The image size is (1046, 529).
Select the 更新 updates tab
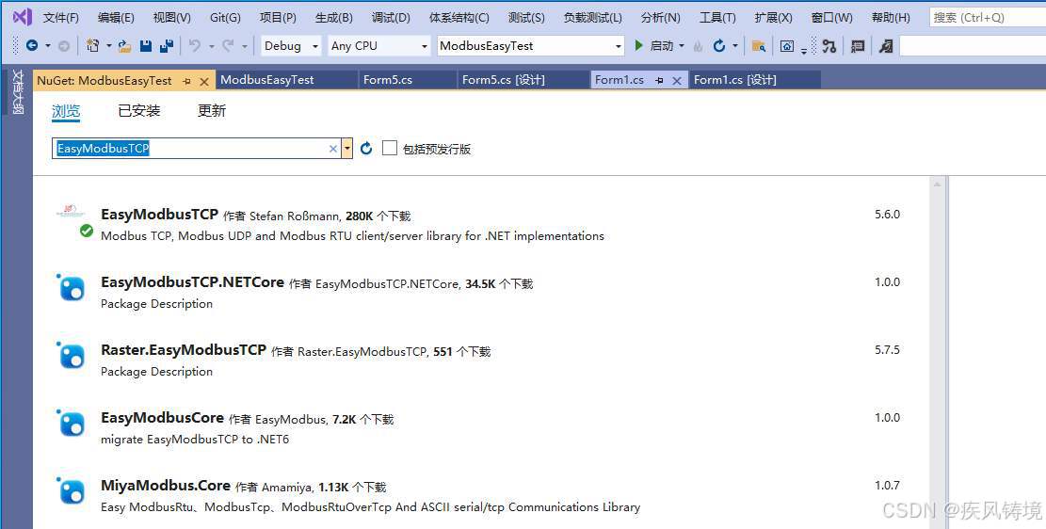(x=212, y=111)
